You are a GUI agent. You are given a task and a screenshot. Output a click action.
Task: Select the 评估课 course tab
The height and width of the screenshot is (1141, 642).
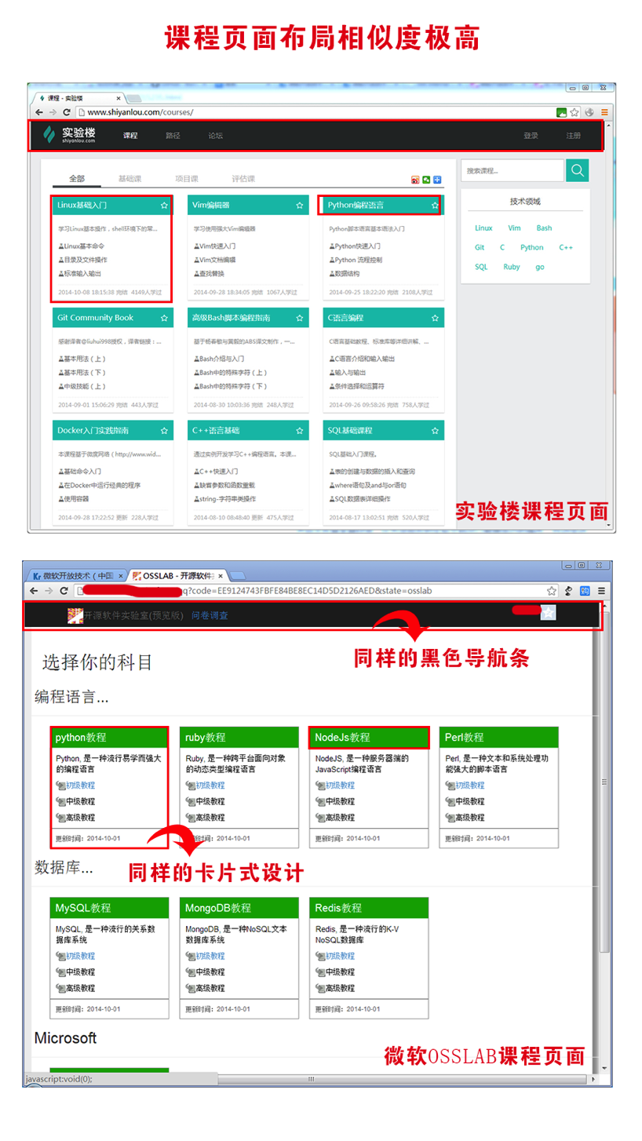tap(243, 179)
